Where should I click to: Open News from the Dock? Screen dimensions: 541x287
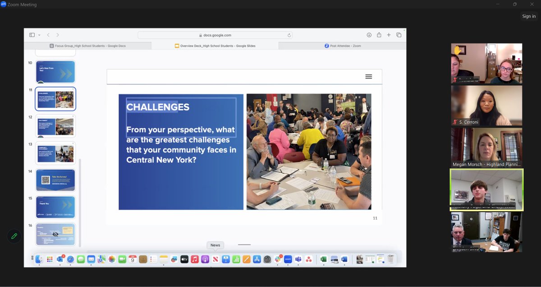(215, 259)
